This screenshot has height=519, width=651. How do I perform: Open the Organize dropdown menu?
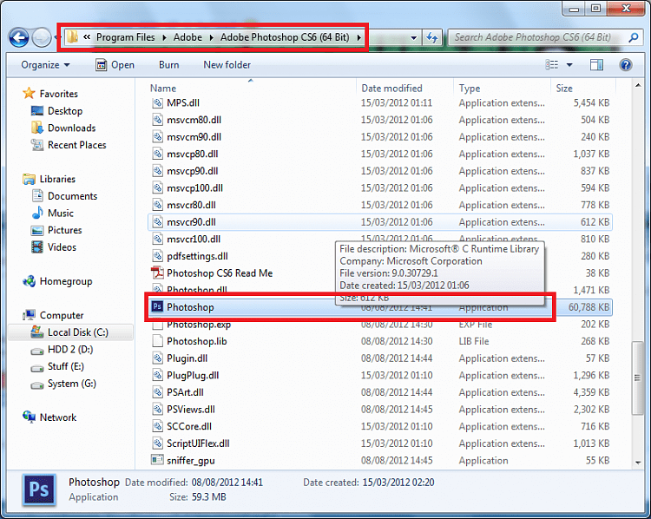pos(45,65)
